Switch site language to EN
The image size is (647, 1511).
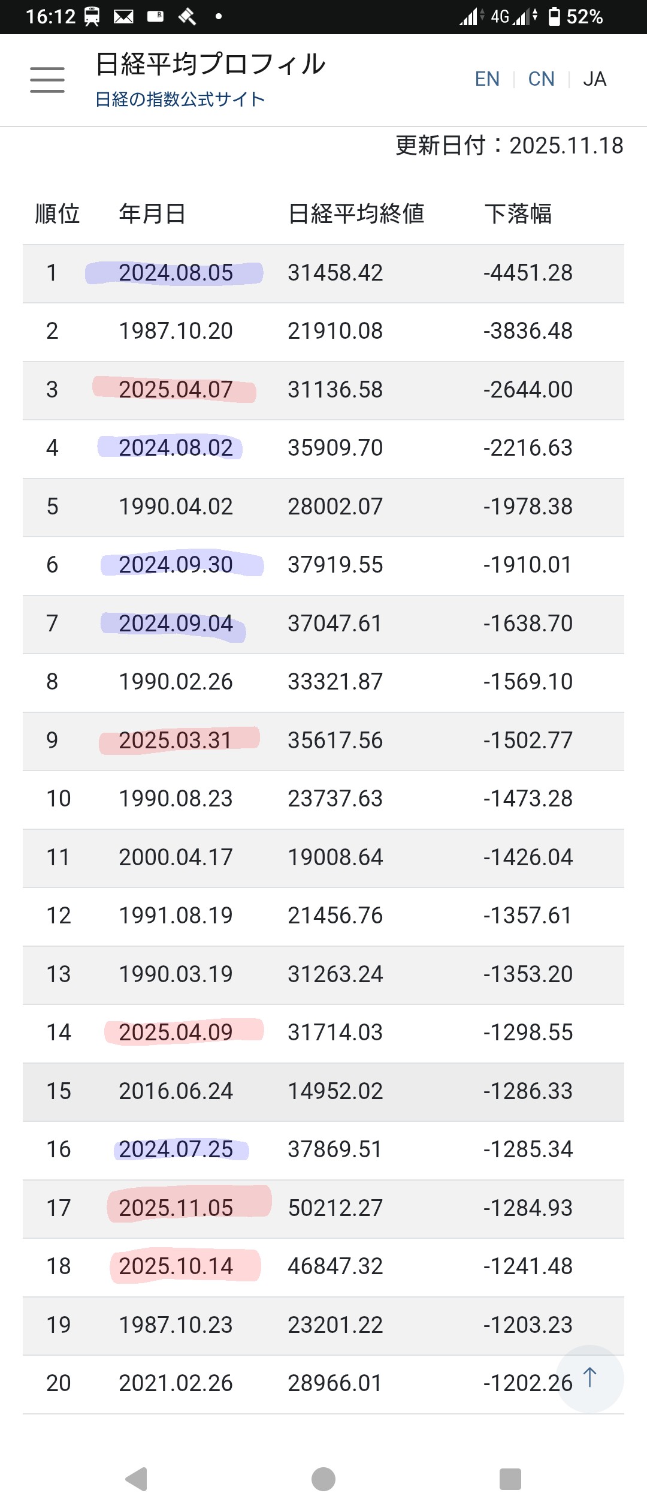pyautogui.click(x=487, y=79)
